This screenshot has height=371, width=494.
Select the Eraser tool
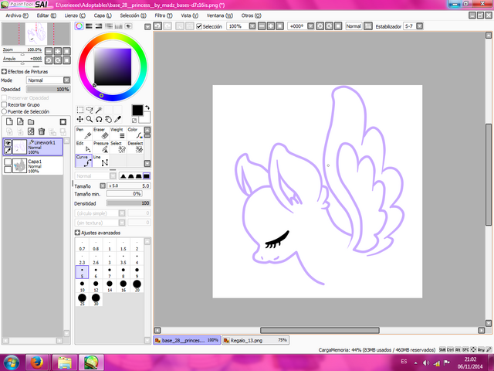click(x=101, y=133)
